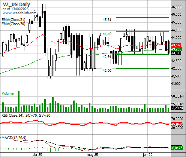The height and width of the screenshot is (157, 186).
Task: Click the 13,29 M volume value tag
Action: tap(177, 108)
